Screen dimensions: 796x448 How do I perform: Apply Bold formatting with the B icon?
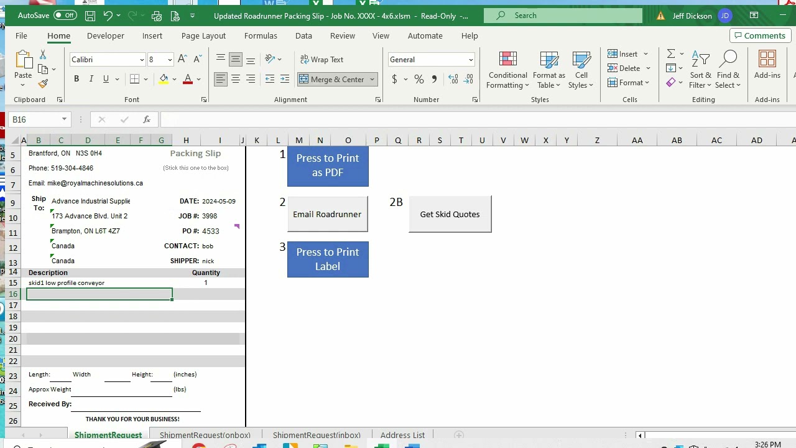[x=76, y=79]
